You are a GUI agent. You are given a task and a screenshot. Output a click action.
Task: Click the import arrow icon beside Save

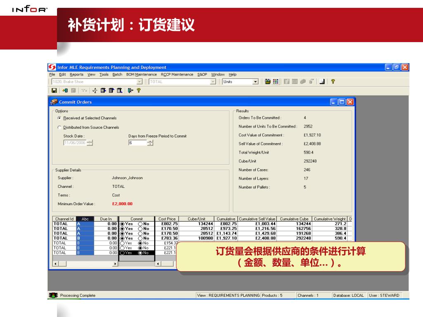[x=65, y=90]
